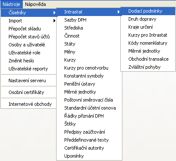
Task: Open Kódy nomenklatury
Action: [148, 43]
